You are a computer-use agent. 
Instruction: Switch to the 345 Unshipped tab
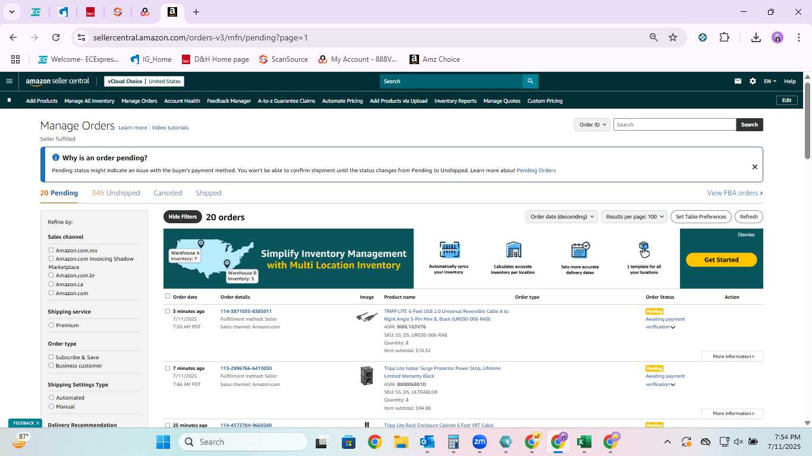(116, 193)
